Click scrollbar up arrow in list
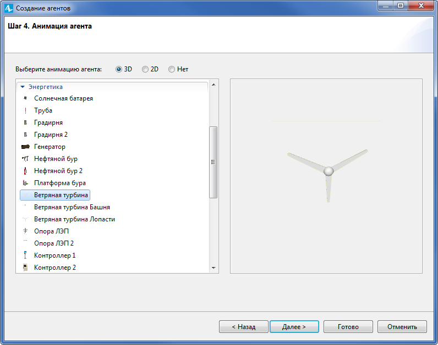Screen dimensions: 438x345 pyautogui.click(x=213, y=85)
